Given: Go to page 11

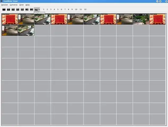Looking at the screenshot, I should coord(81,10).
